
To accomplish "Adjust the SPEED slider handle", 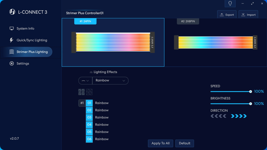I will 250,92.
